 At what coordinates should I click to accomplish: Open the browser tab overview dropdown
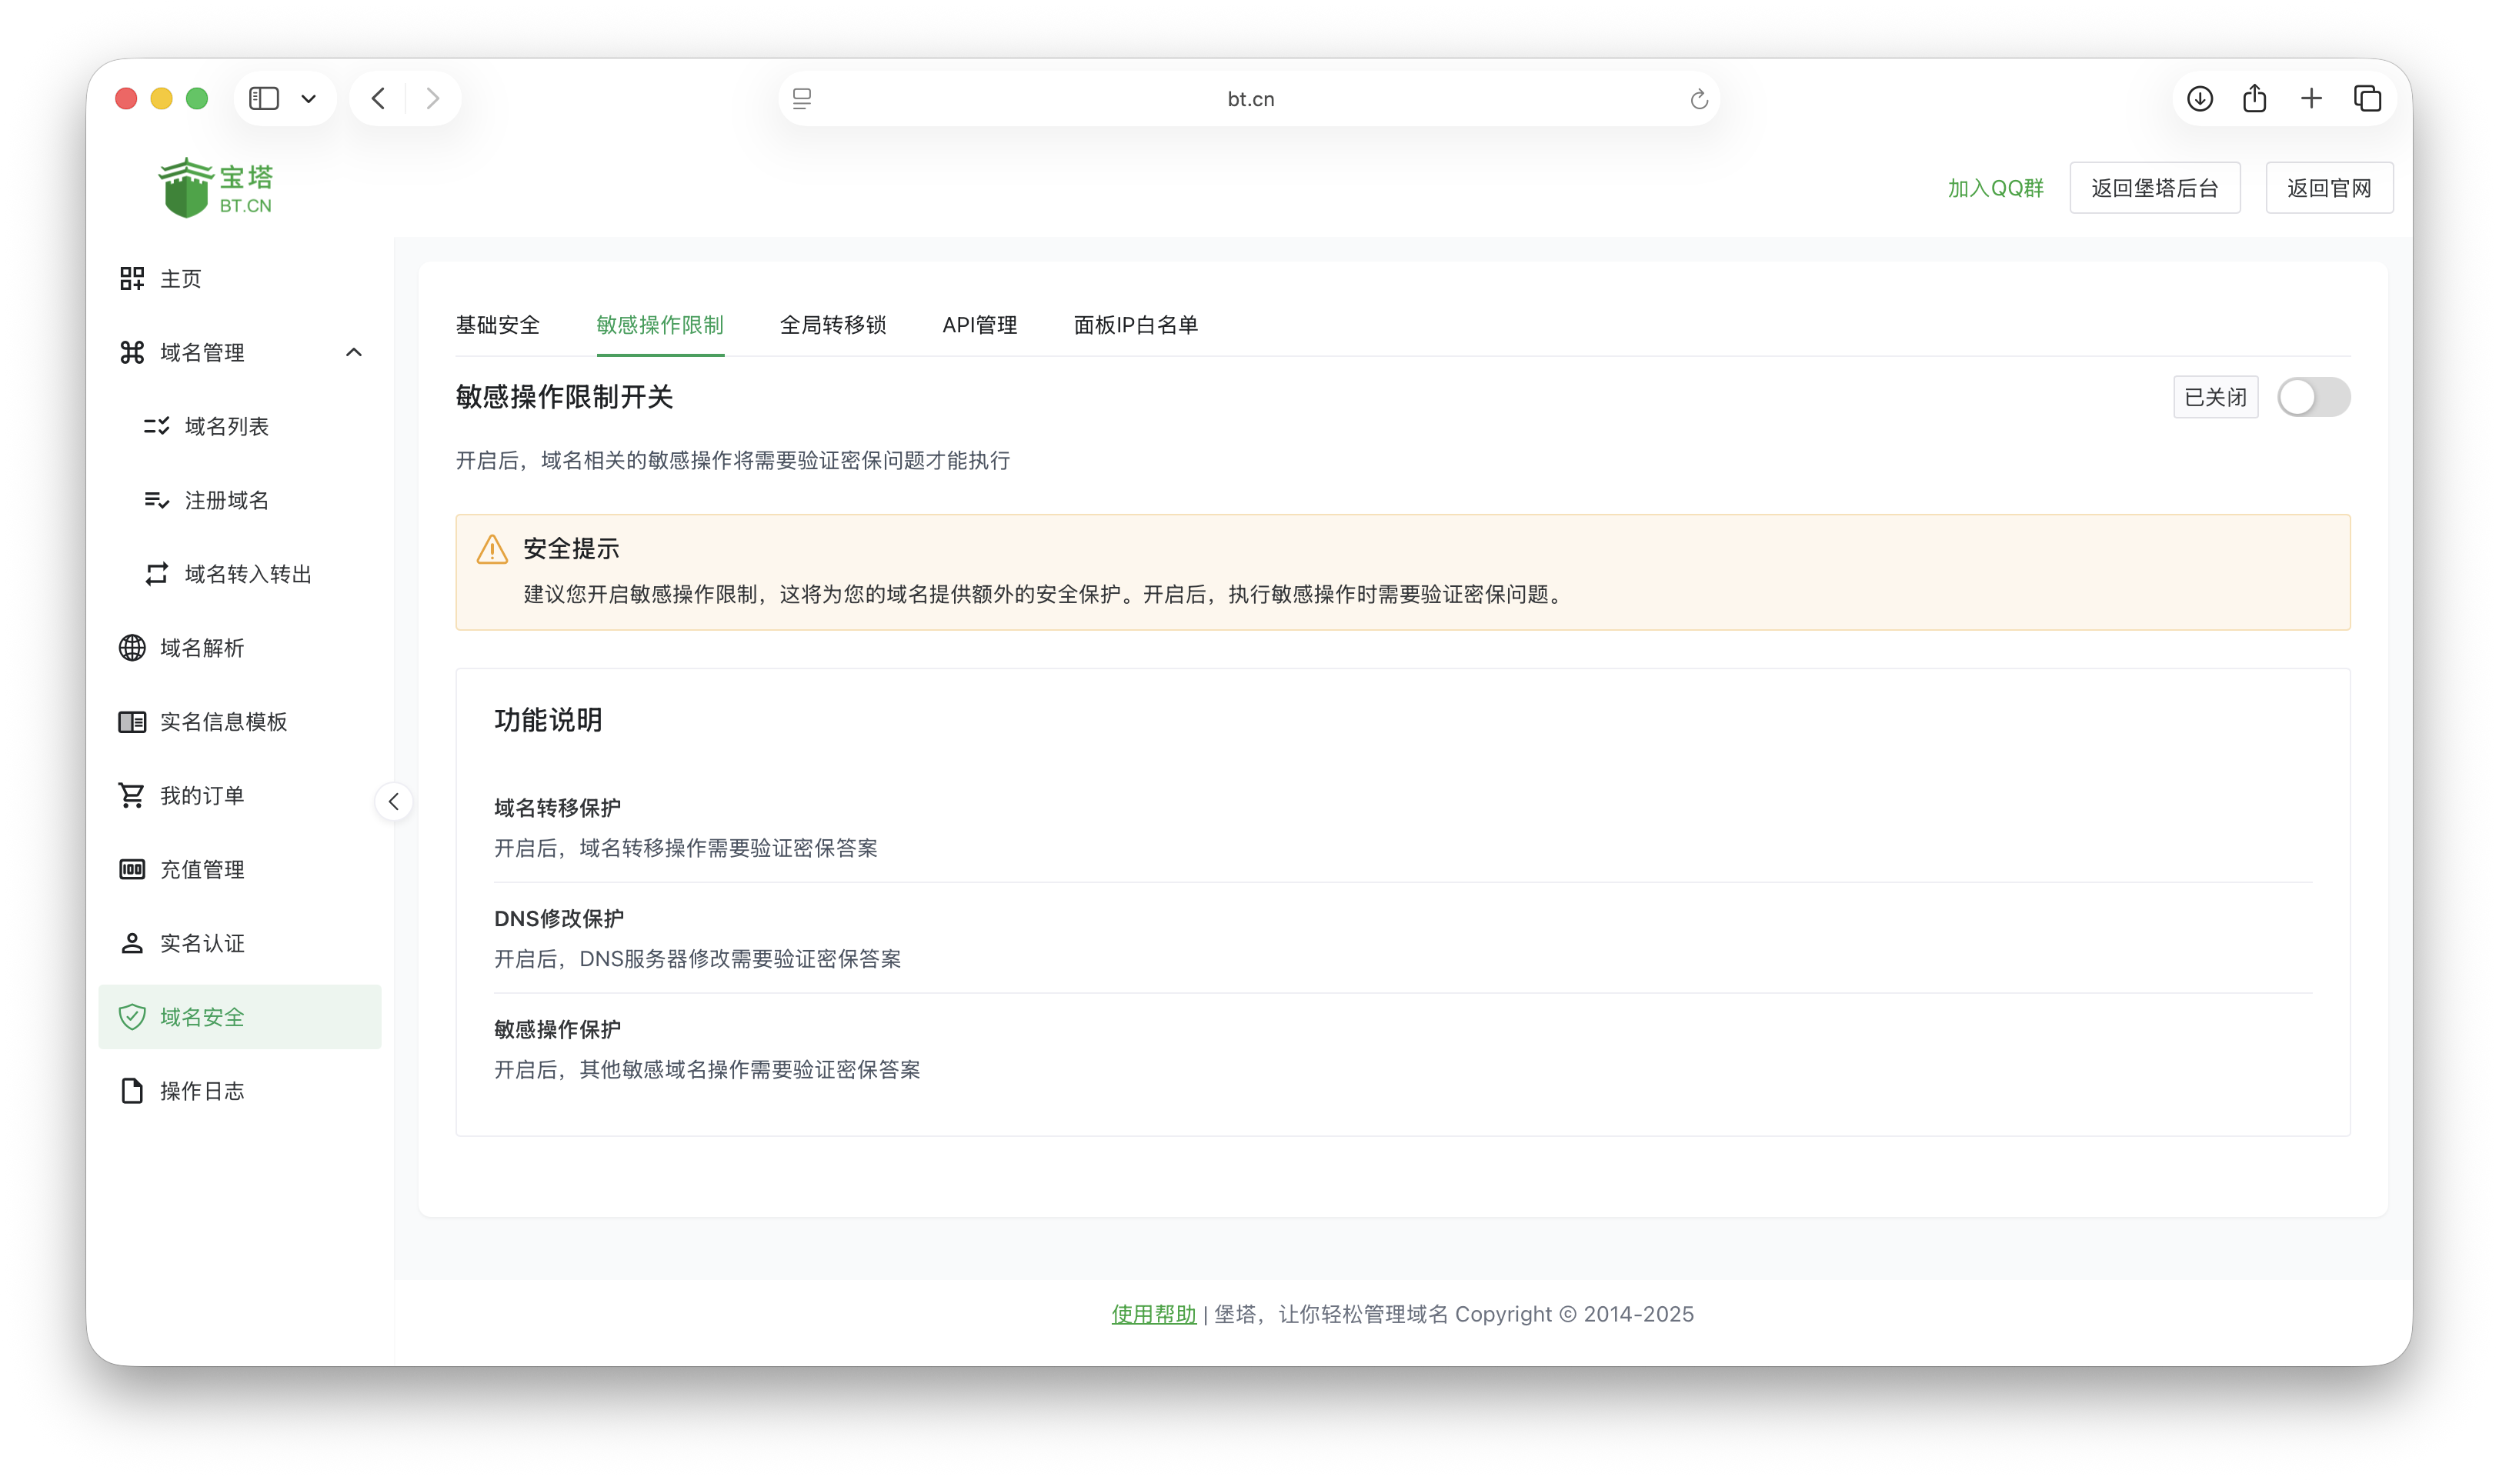pyautogui.click(x=308, y=98)
